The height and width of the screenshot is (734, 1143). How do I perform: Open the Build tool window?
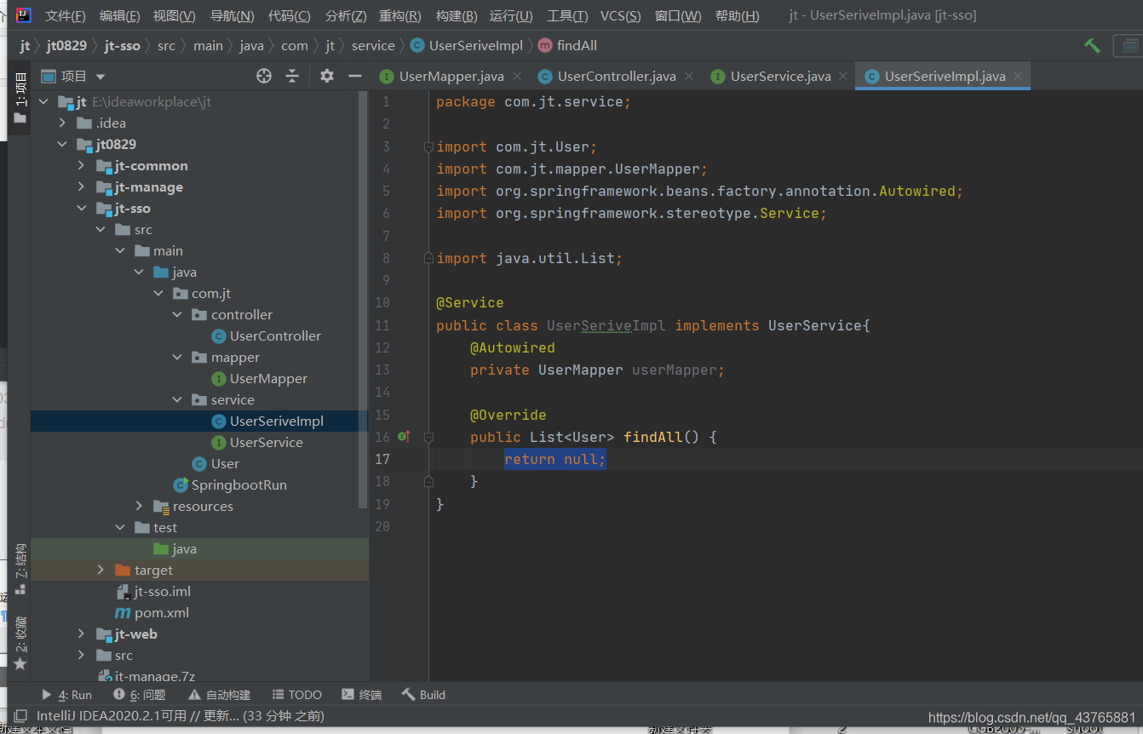coord(423,695)
